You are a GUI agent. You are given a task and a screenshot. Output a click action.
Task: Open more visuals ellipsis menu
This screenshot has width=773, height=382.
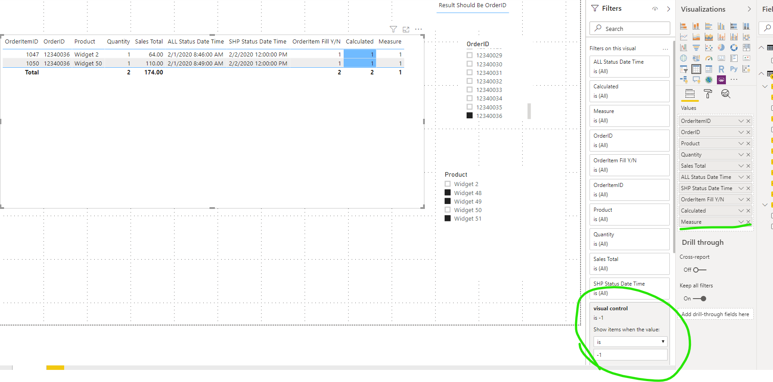[734, 80]
